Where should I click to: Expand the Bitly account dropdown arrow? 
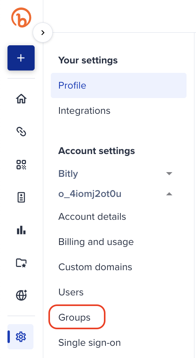[x=169, y=174]
